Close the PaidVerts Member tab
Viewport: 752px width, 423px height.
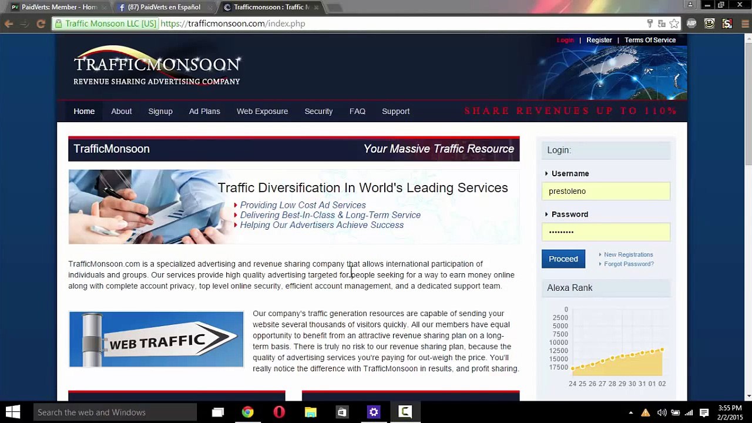[105, 8]
